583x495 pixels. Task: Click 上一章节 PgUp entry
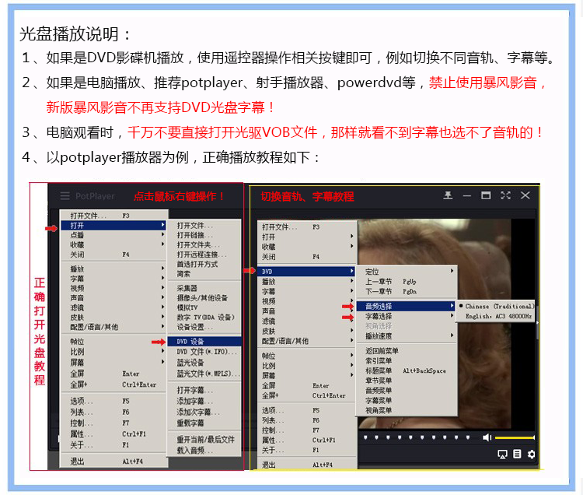[406, 282]
